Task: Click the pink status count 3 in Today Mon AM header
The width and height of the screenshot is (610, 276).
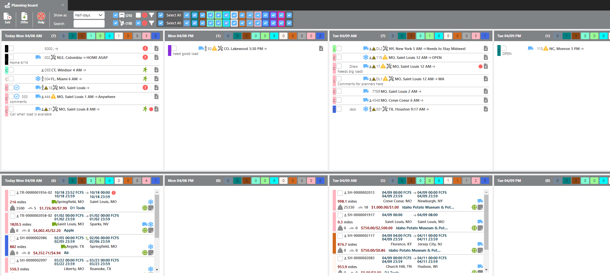Action: [147, 36]
